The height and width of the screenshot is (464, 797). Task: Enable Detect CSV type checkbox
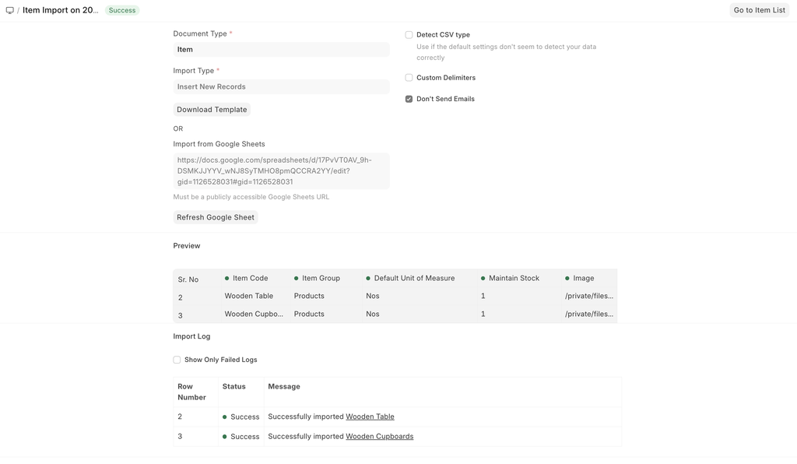tap(409, 35)
